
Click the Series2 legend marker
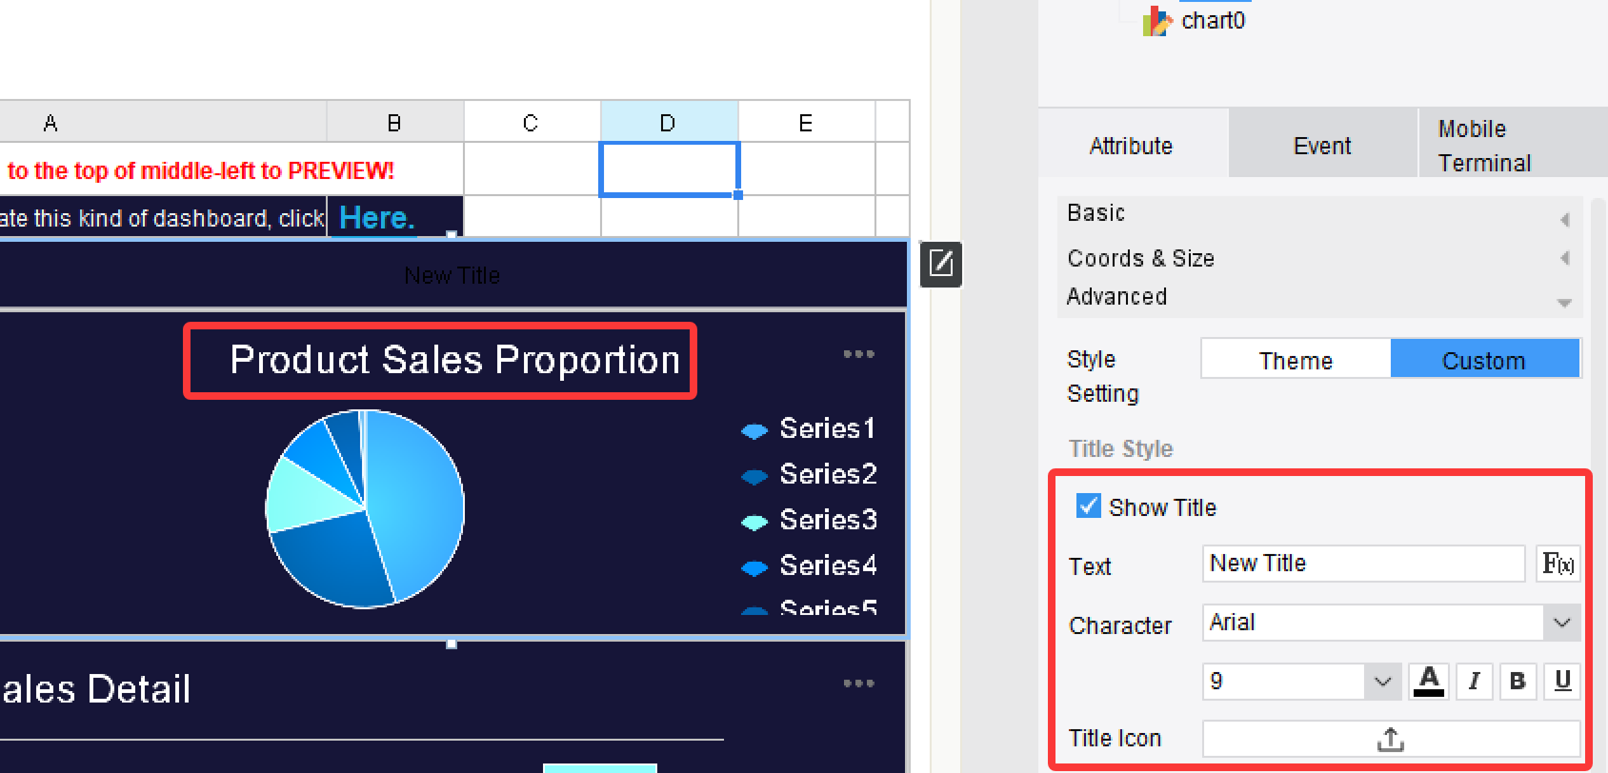[x=754, y=476]
